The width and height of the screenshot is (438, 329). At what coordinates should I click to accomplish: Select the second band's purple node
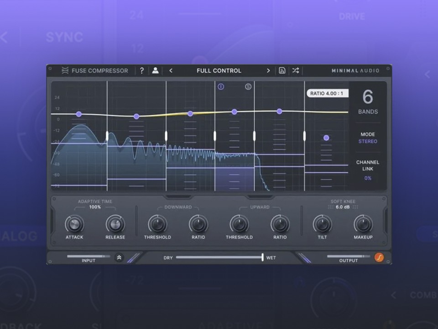136,117
